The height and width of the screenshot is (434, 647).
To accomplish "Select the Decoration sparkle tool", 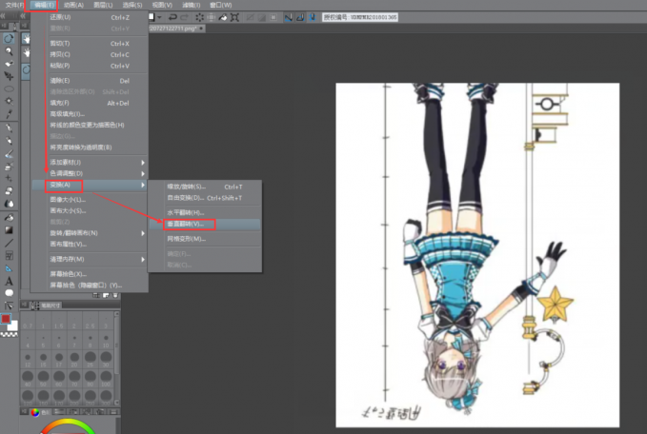I will point(9,179).
